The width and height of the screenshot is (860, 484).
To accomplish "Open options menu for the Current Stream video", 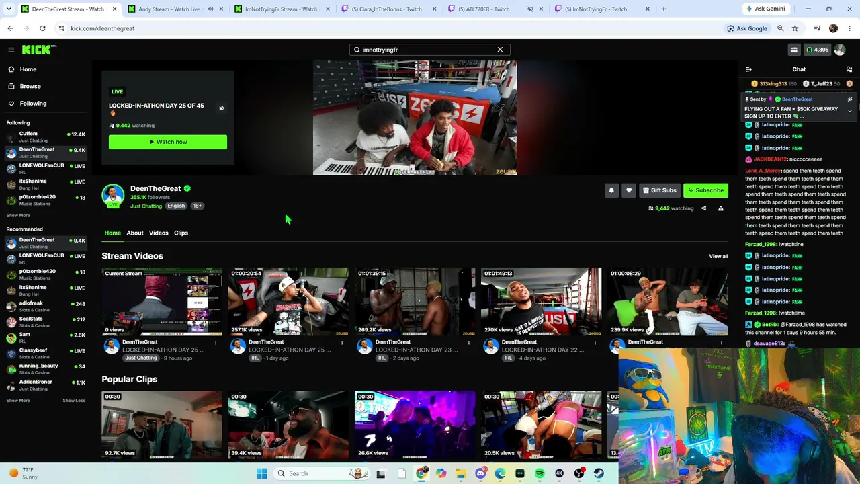I will [216, 343].
